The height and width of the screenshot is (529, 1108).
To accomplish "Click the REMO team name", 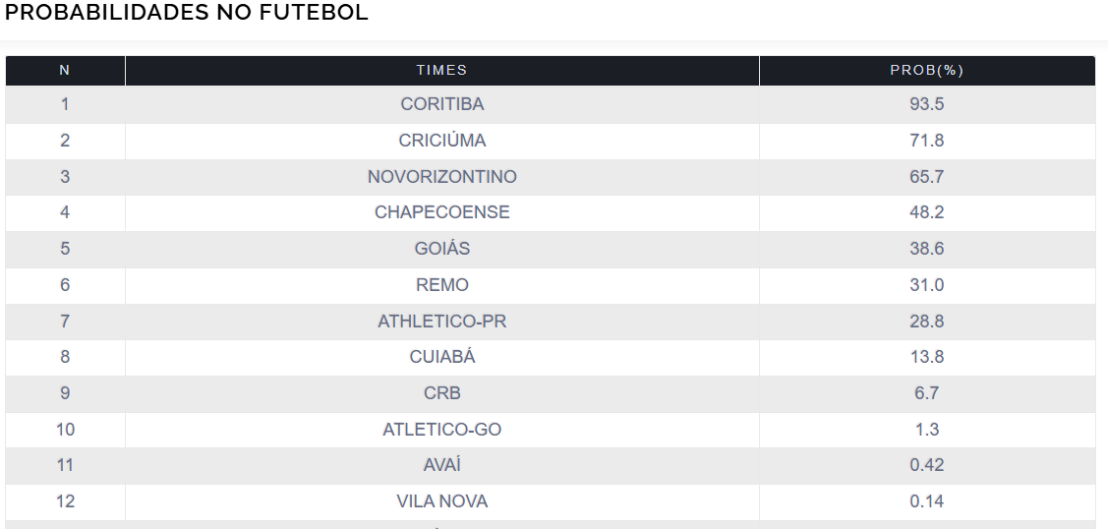I will (x=441, y=285).
